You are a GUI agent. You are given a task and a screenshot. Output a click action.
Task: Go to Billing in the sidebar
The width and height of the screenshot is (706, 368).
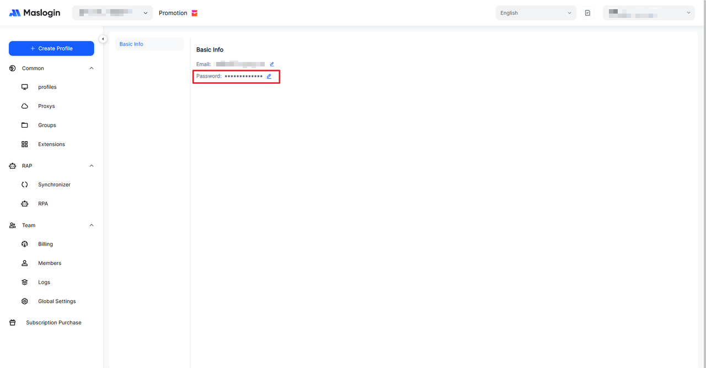(45, 244)
